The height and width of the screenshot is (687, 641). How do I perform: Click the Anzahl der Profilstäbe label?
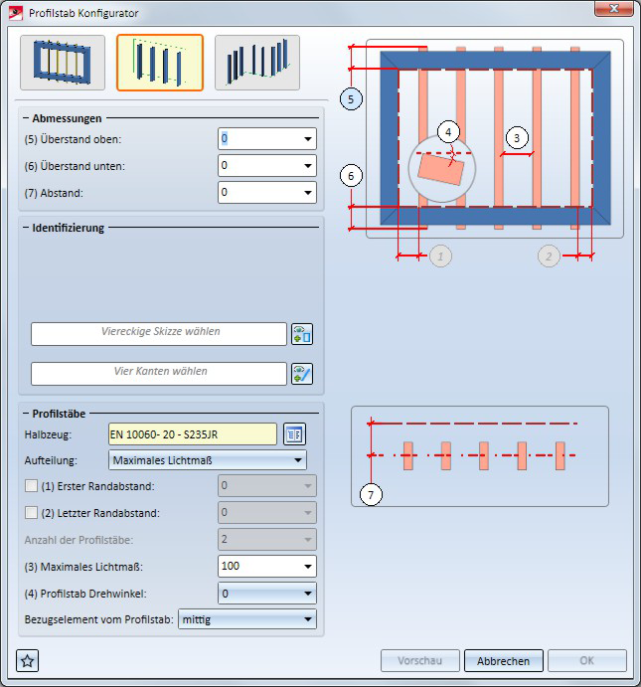coord(79,540)
